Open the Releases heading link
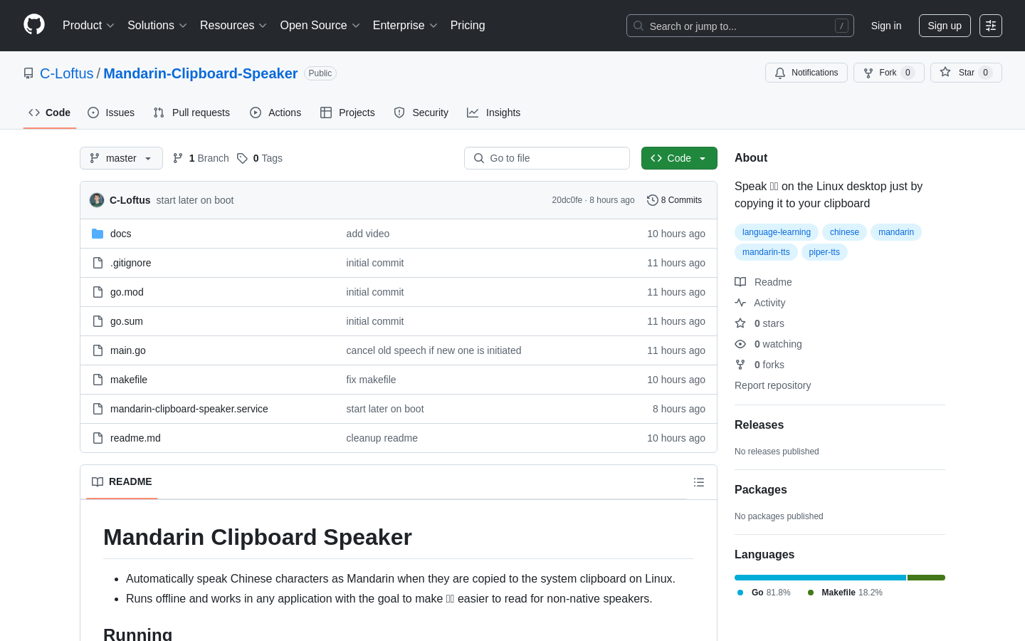This screenshot has width=1025, height=641. point(759,424)
